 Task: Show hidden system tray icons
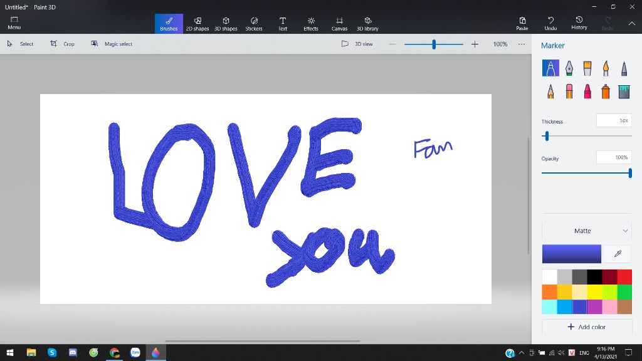click(x=521, y=352)
